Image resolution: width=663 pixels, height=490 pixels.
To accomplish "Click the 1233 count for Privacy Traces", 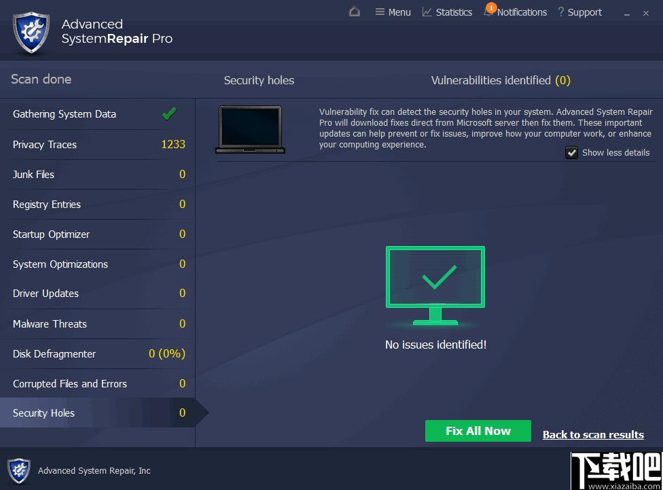I will point(173,144).
